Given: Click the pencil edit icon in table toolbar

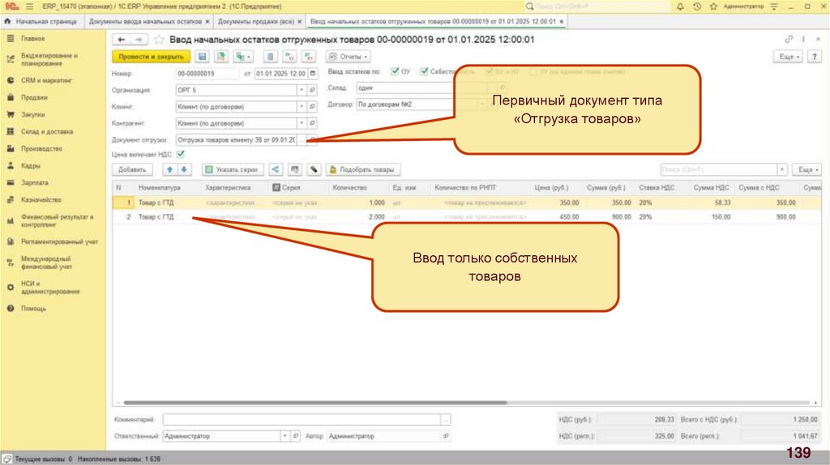Looking at the screenshot, I should click(x=314, y=170).
